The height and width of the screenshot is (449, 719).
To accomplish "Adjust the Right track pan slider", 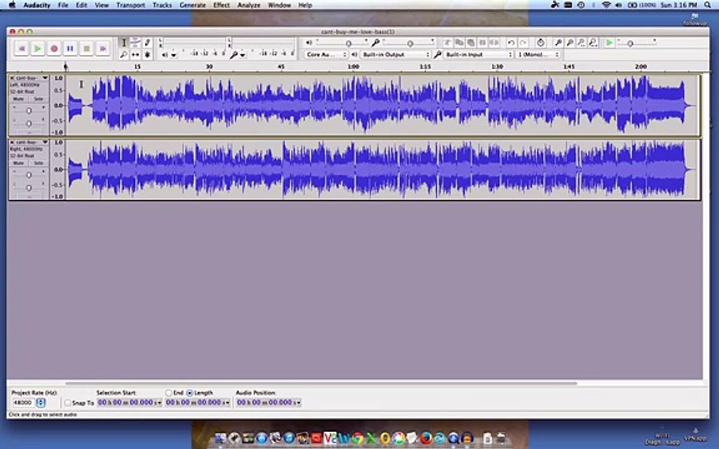I will click(29, 187).
